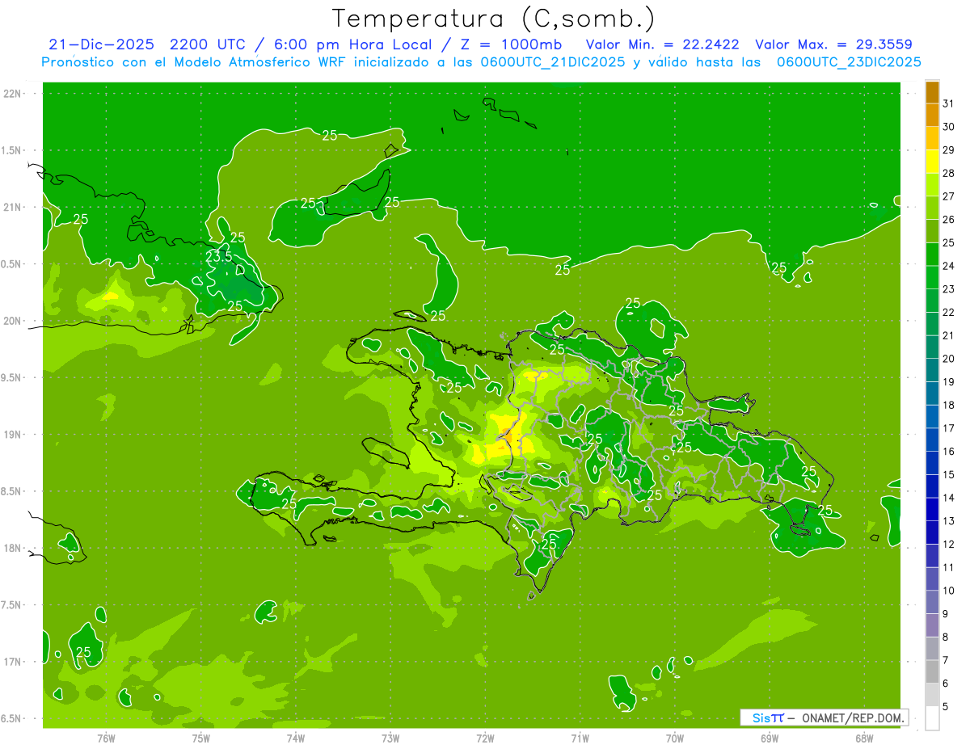Click the '68W' longitude axis label

(x=864, y=738)
